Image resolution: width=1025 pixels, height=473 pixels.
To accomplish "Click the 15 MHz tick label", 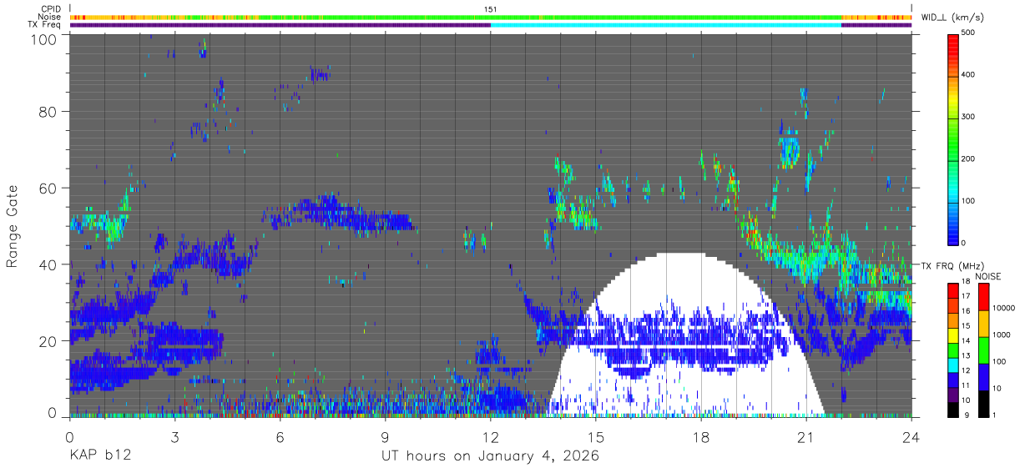I will pyautogui.click(x=964, y=327).
